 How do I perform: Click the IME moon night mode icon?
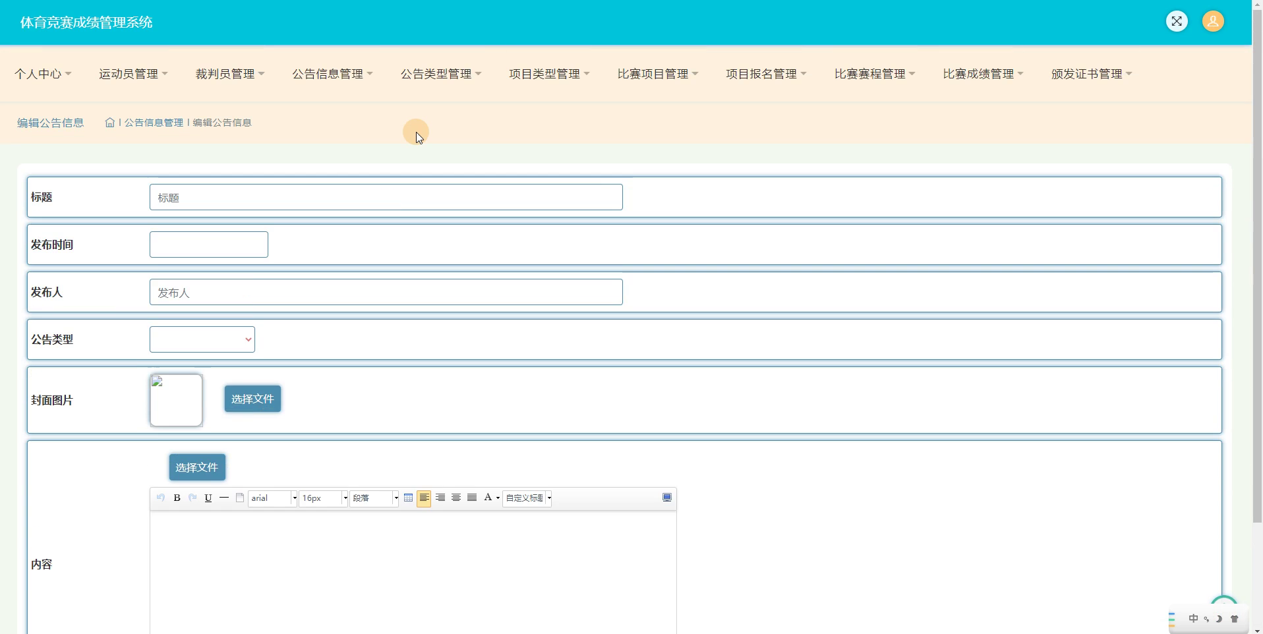1219,619
